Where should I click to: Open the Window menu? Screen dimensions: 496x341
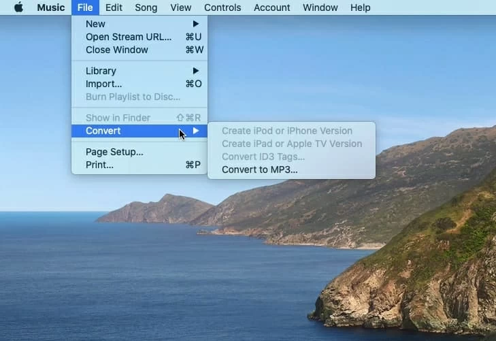click(x=320, y=7)
